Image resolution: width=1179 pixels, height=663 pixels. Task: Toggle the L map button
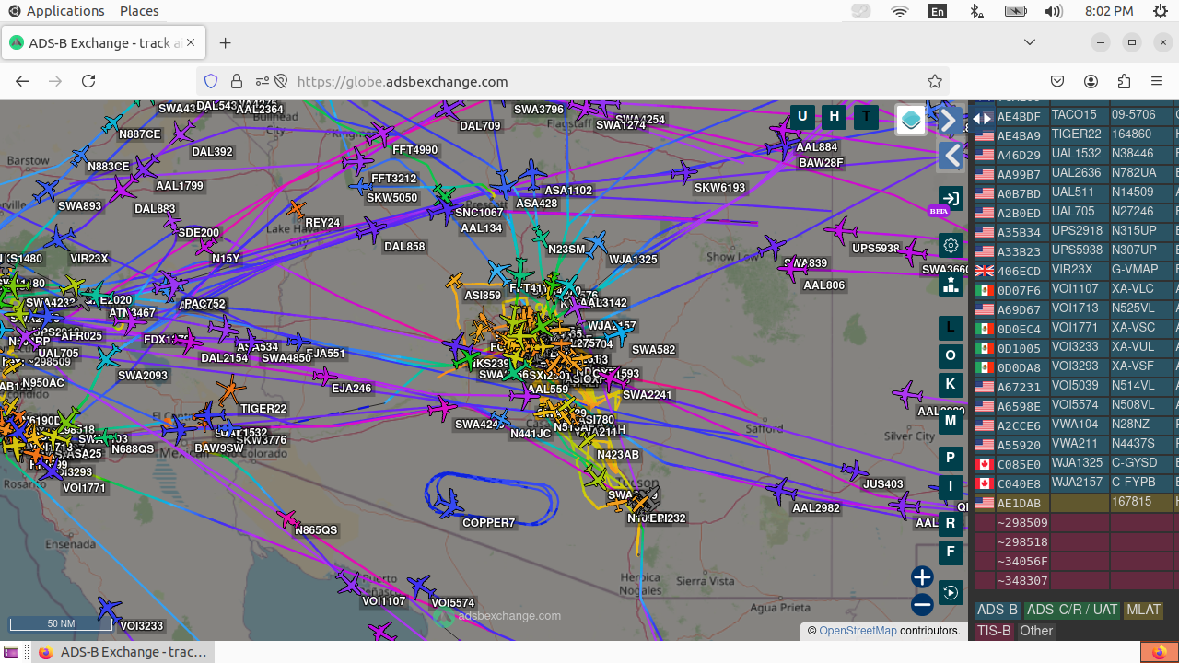pyautogui.click(x=951, y=328)
